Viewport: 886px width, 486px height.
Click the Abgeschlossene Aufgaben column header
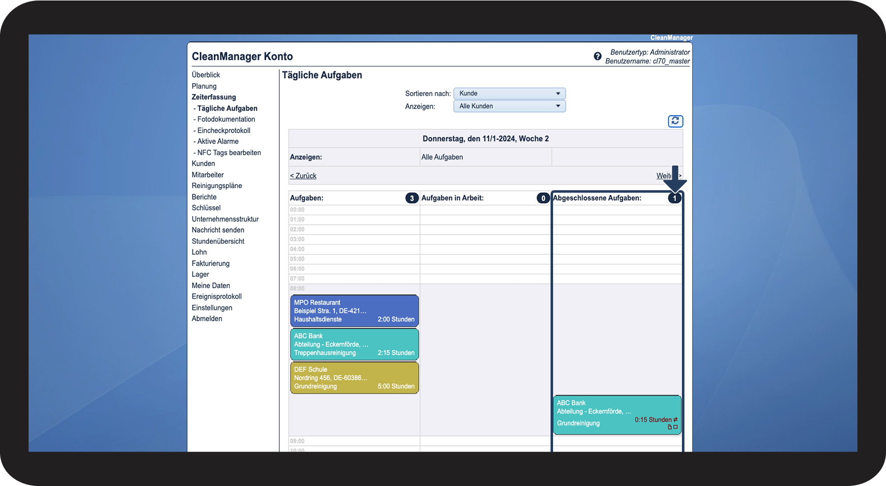pyautogui.click(x=597, y=198)
